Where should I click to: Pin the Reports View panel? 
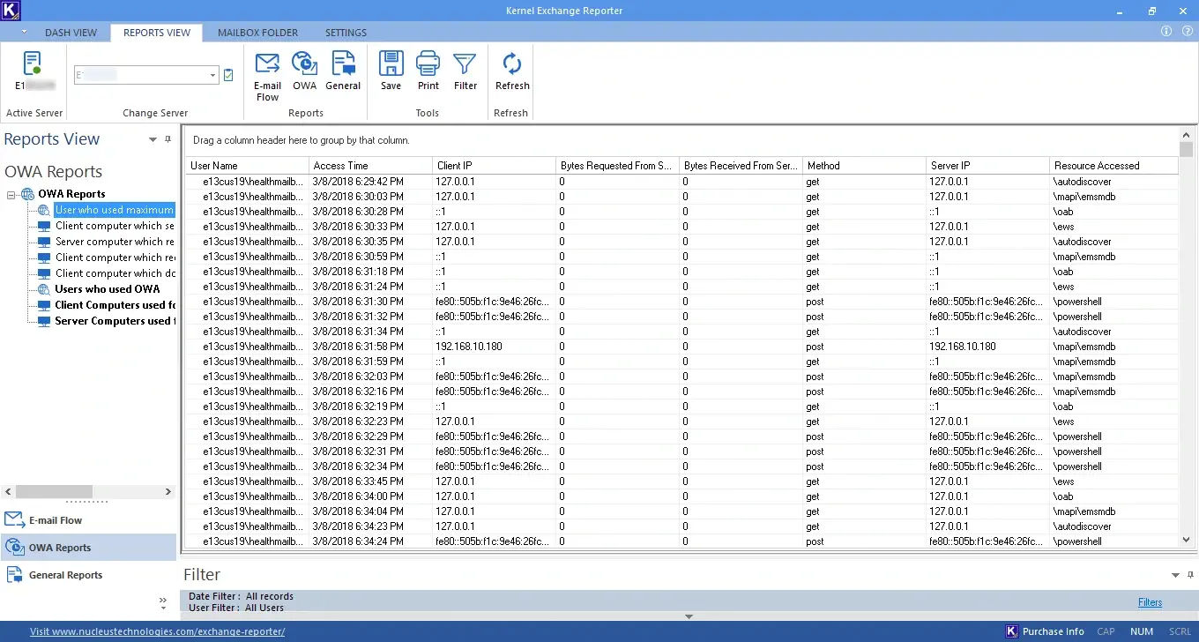(168, 139)
